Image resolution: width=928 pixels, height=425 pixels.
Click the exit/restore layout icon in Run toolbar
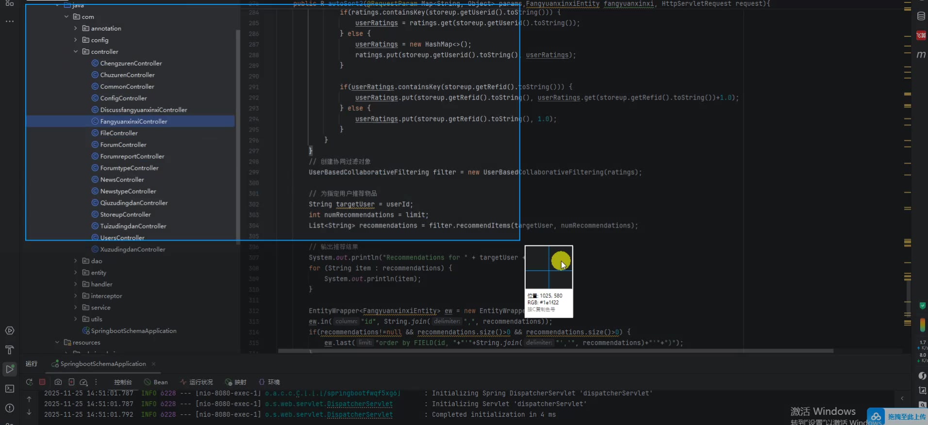coord(71,382)
